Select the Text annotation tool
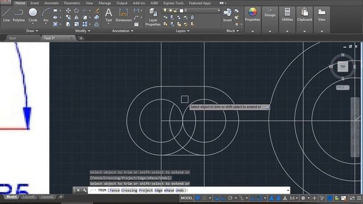 coord(108,15)
